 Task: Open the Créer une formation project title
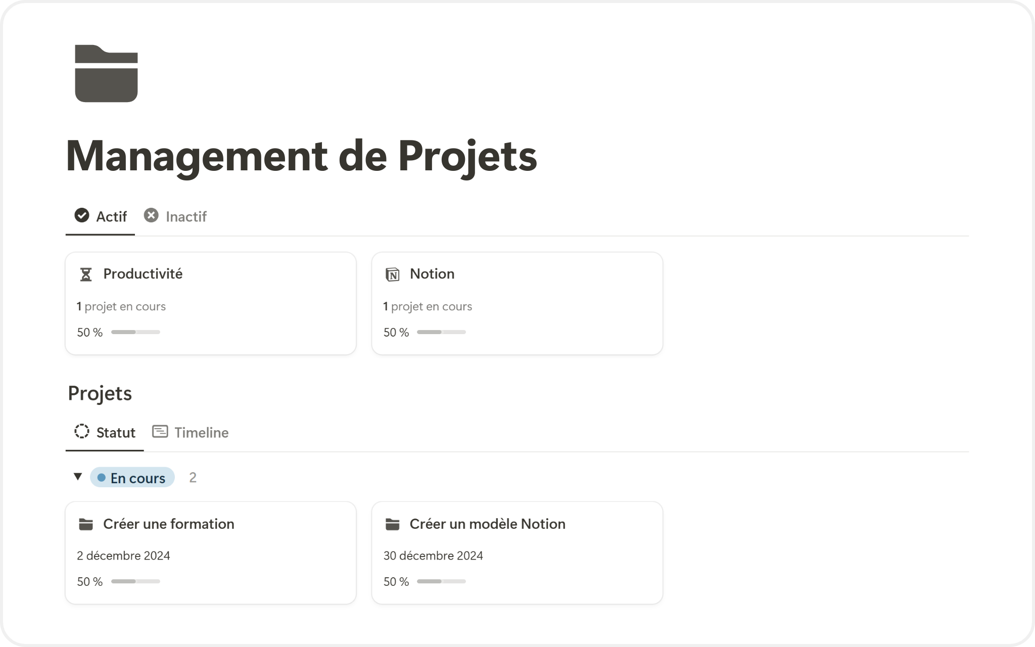(x=168, y=524)
